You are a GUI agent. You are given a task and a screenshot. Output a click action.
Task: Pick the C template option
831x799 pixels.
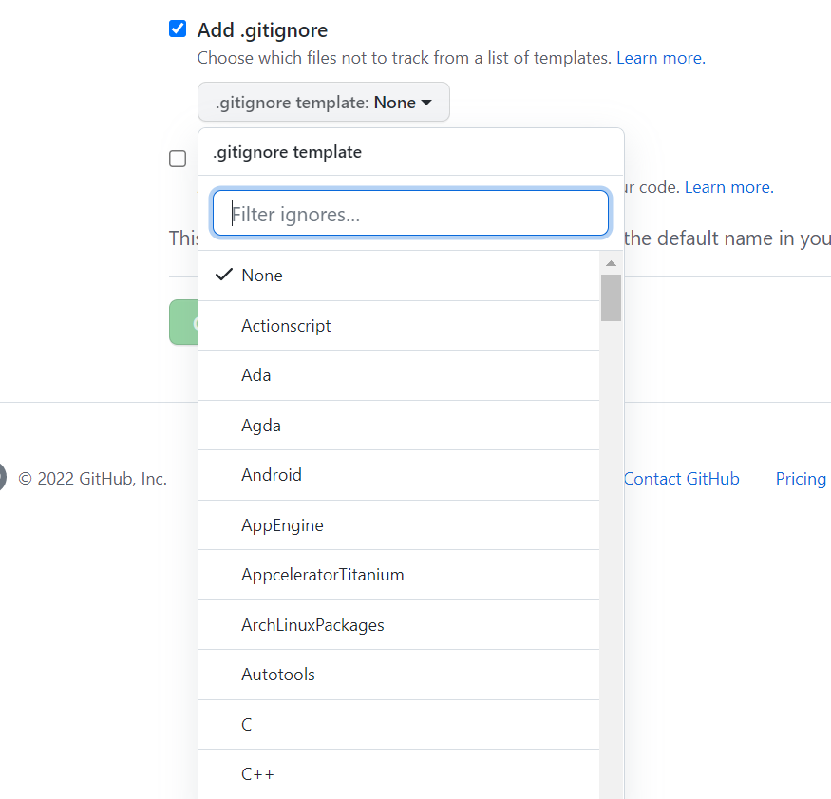coord(247,725)
